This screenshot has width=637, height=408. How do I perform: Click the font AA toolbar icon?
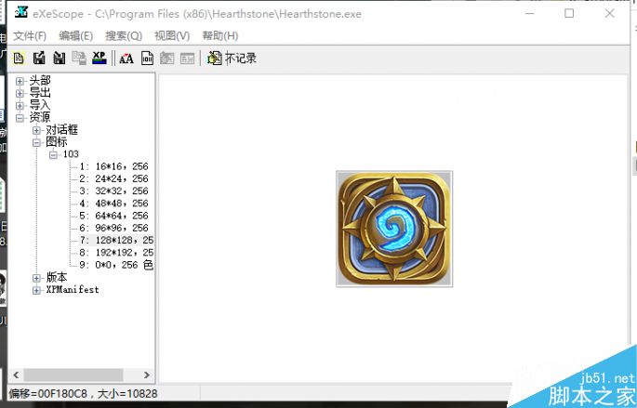pyautogui.click(x=126, y=59)
